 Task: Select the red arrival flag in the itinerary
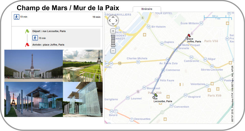(x=27, y=45)
